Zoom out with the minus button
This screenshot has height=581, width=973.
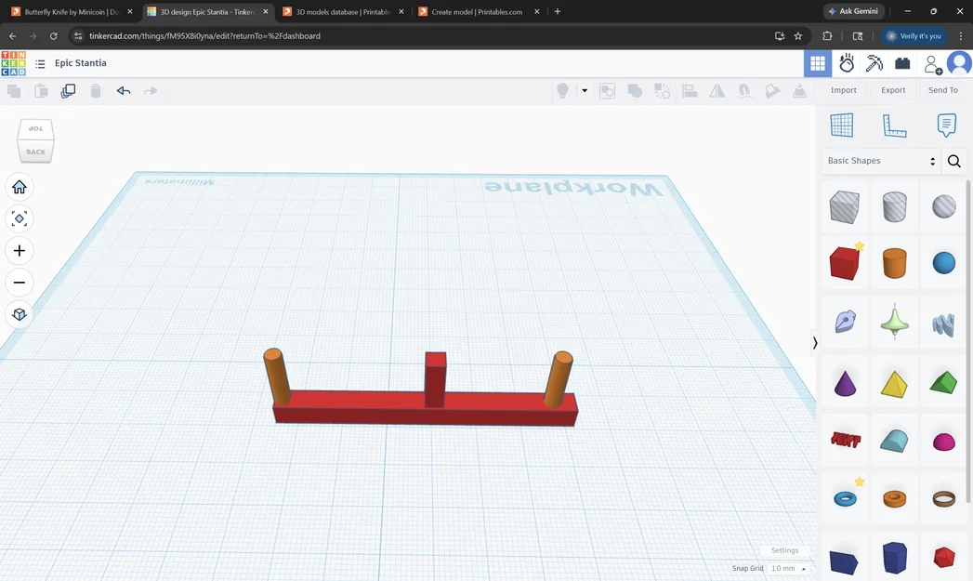click(x=20, y=283)
